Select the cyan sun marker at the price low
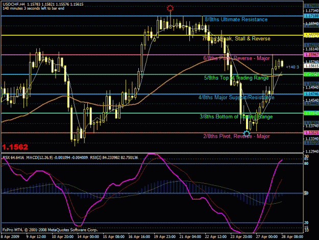The image size is (319, 240). 247,134
